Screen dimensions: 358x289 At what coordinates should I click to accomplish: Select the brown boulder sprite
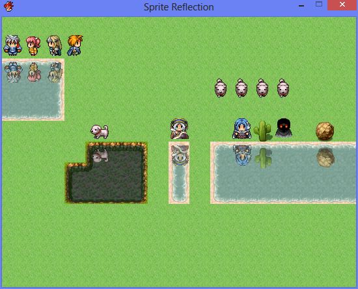click(325, 131)
